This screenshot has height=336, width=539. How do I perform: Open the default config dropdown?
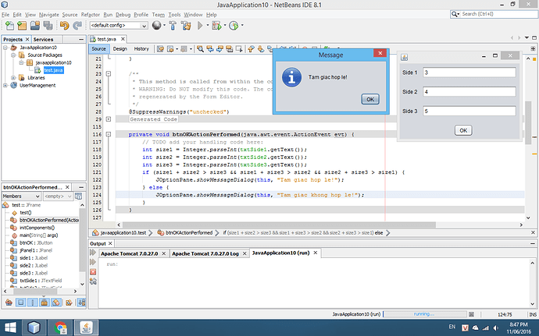tap(118, 26)
